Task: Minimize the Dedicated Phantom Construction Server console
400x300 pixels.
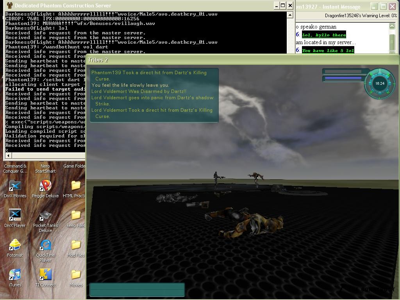Action: point(277,5)
